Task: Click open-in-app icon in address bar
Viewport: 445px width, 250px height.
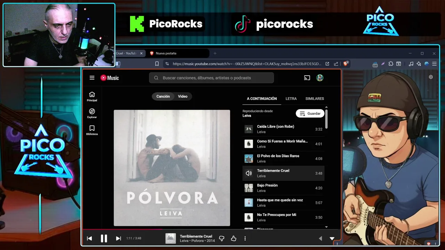Action: [327, 64]
